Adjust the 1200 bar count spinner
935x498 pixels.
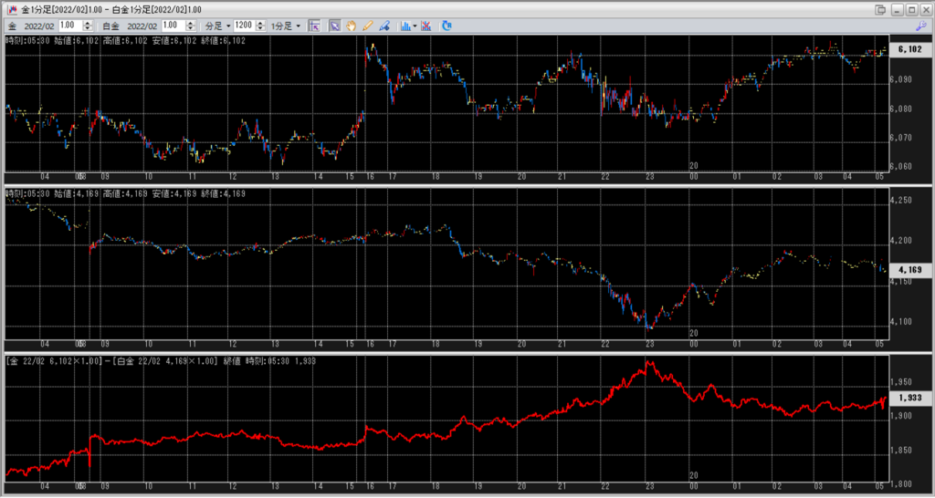click(258, 26)
